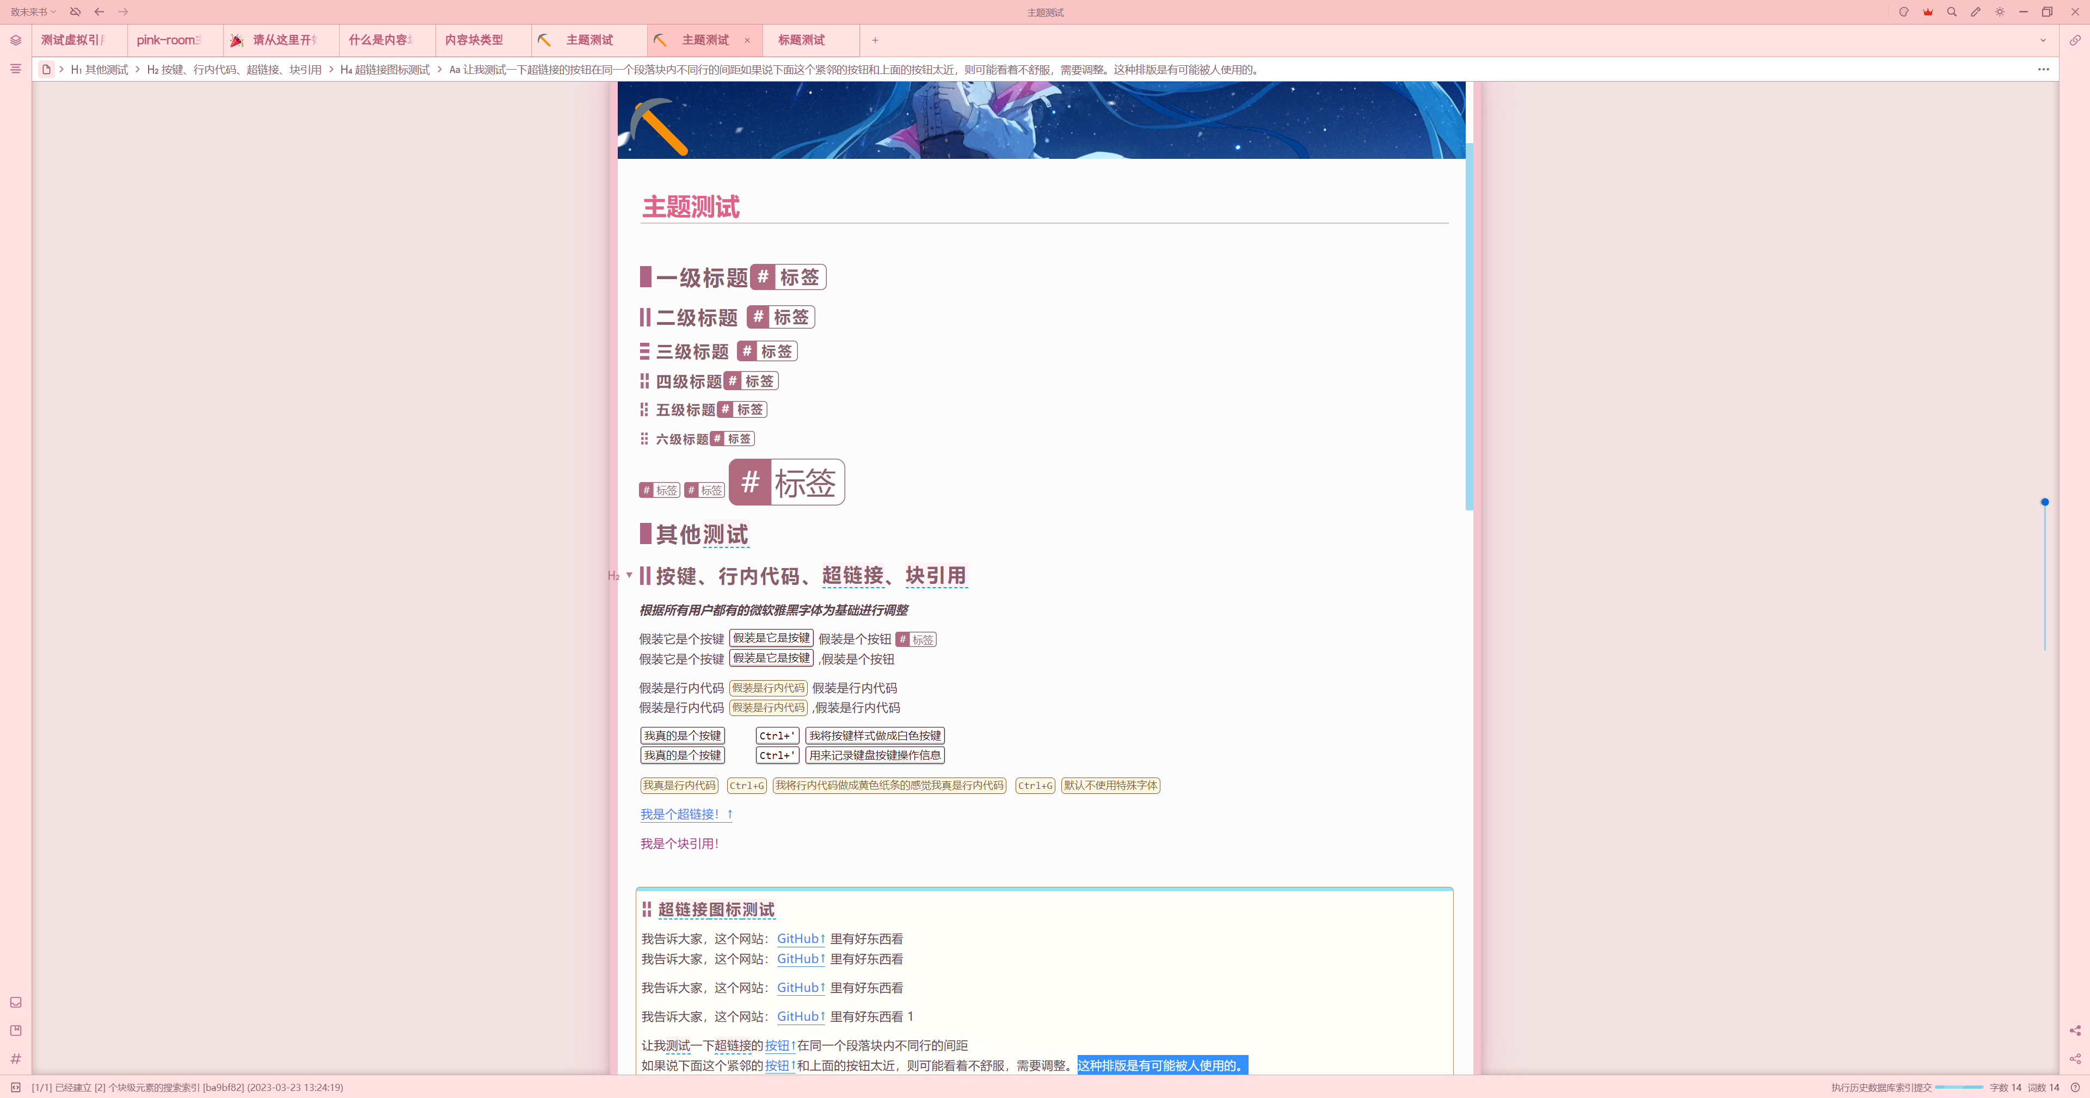The height and width of the screenshot is (1098, 2090).
Task: Click the 我是个超链接 hyperlink
Action: click(x=681, y=814)
